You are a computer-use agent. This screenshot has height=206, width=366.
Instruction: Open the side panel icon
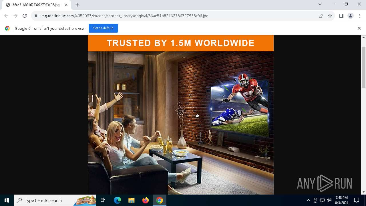[x=341, y=16]
